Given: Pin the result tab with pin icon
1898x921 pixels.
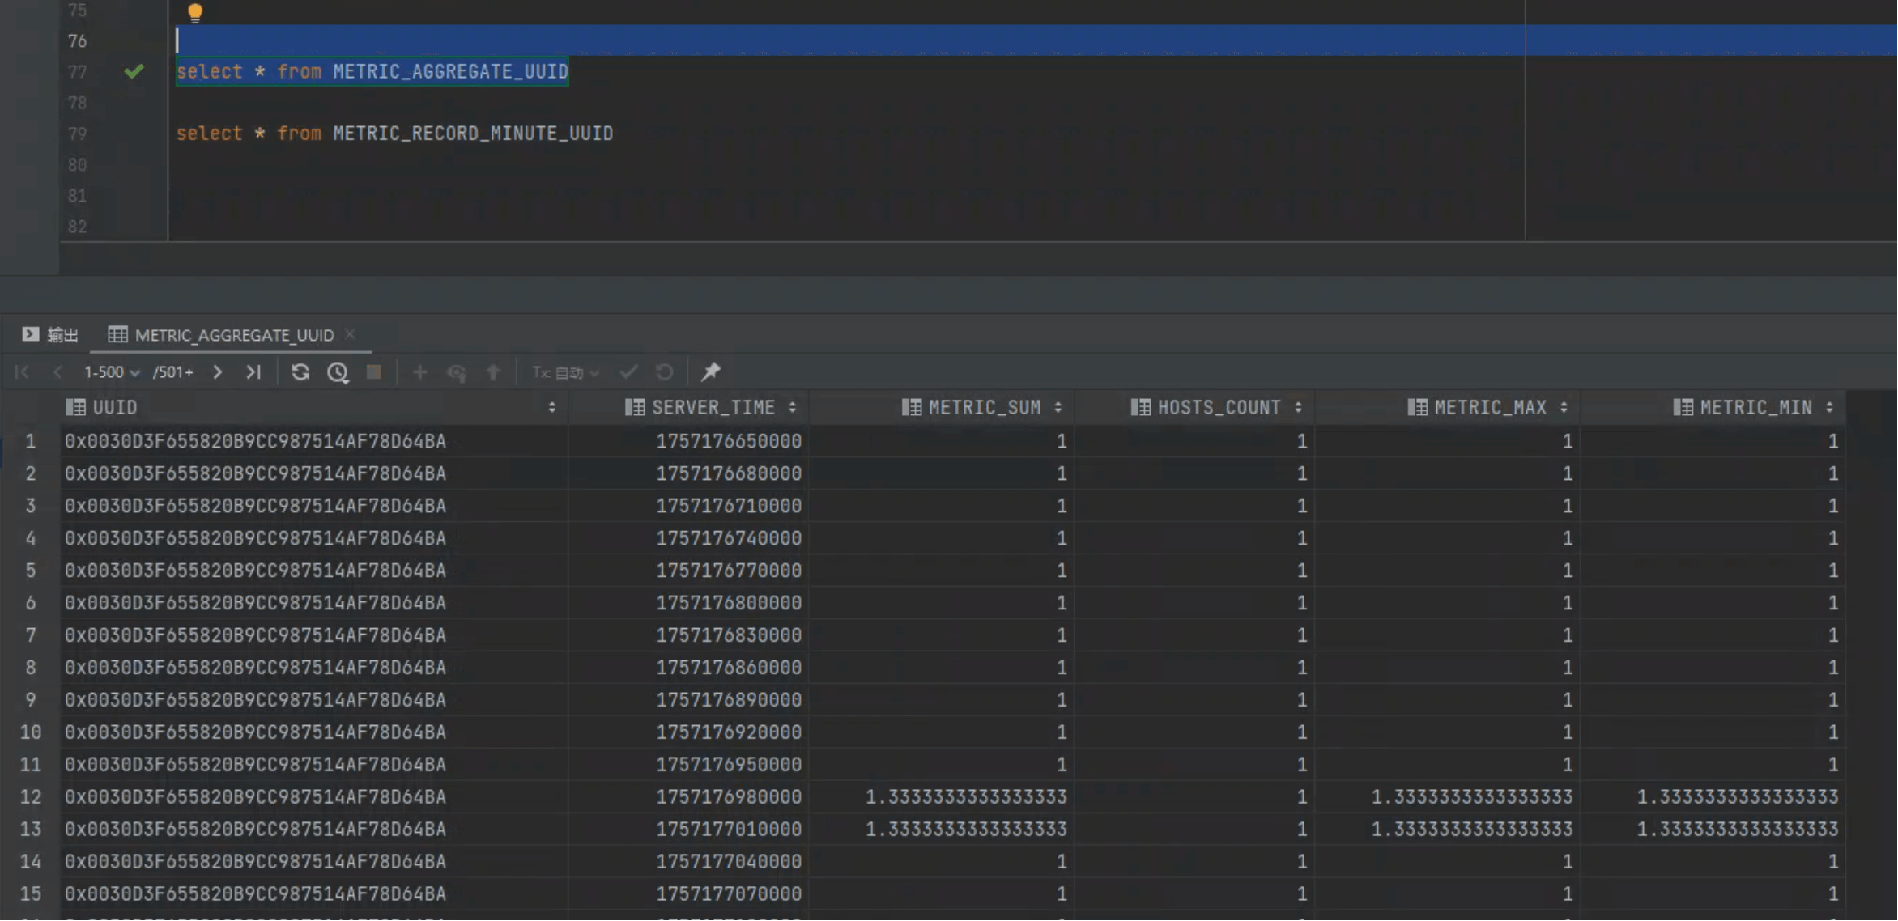Looking at the screenshot, I should pos(710,372).
